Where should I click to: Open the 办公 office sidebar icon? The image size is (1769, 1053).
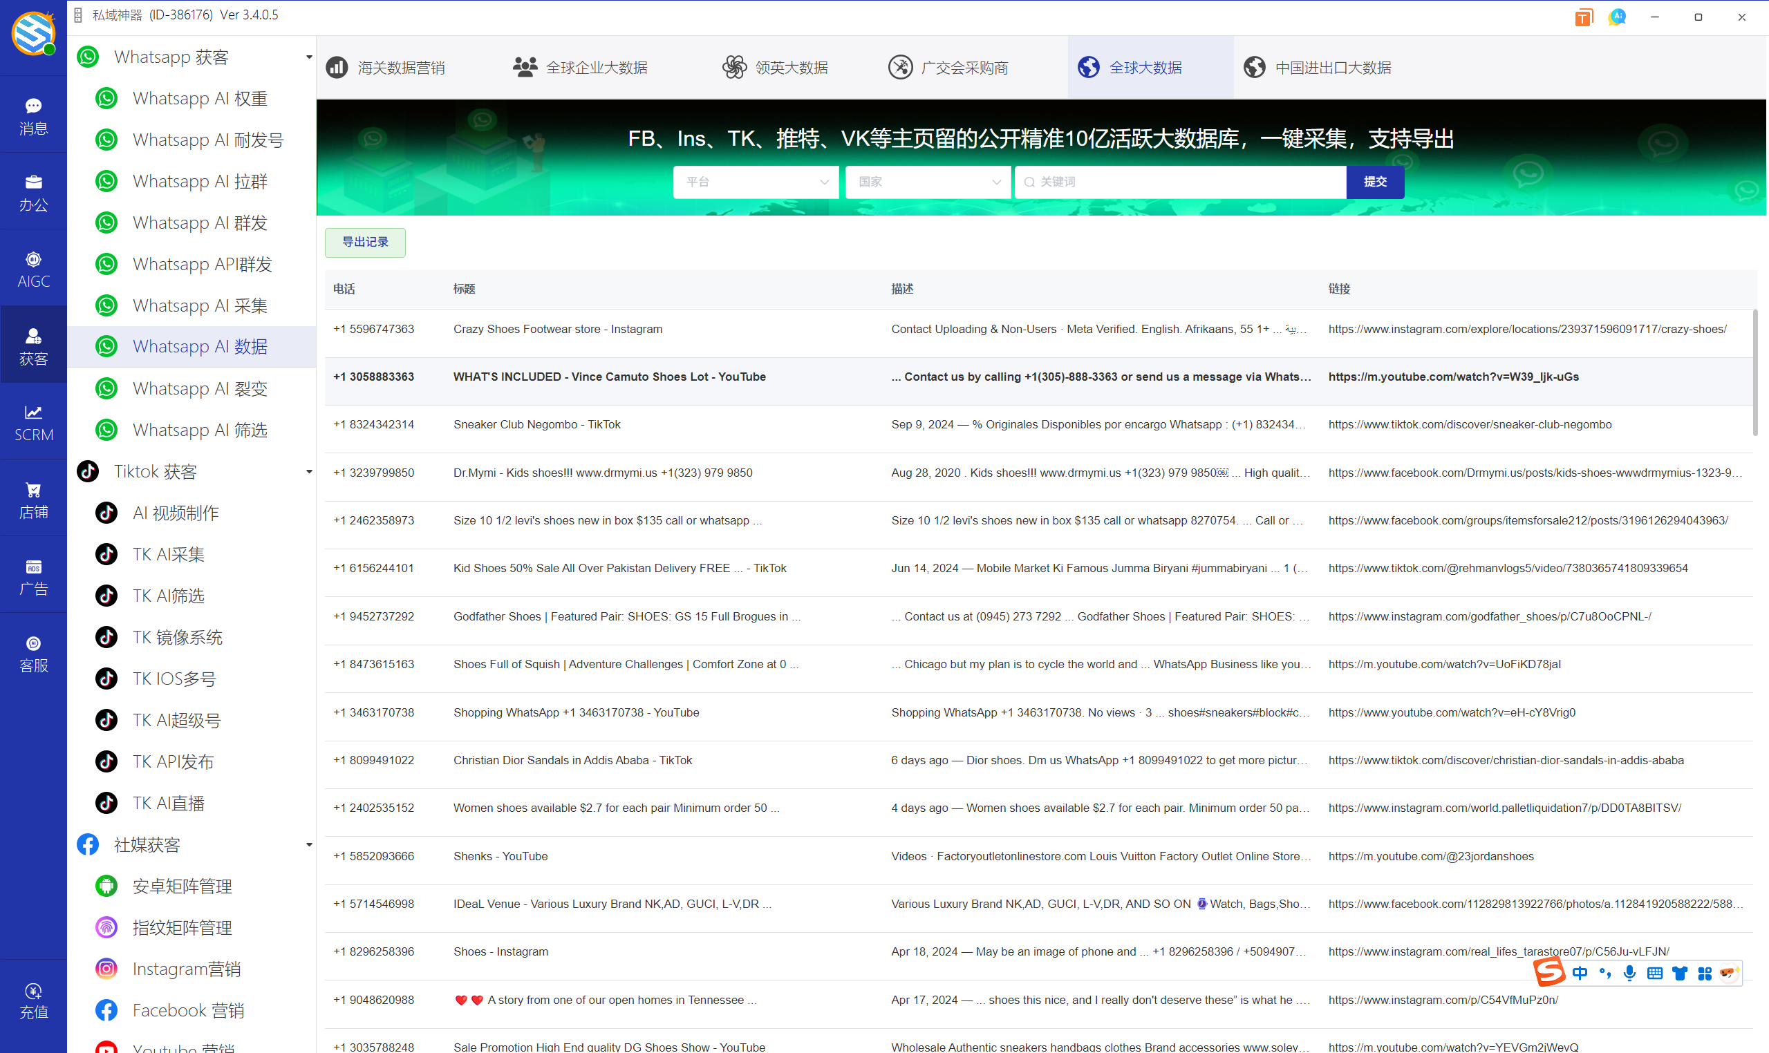coord(33,192)
